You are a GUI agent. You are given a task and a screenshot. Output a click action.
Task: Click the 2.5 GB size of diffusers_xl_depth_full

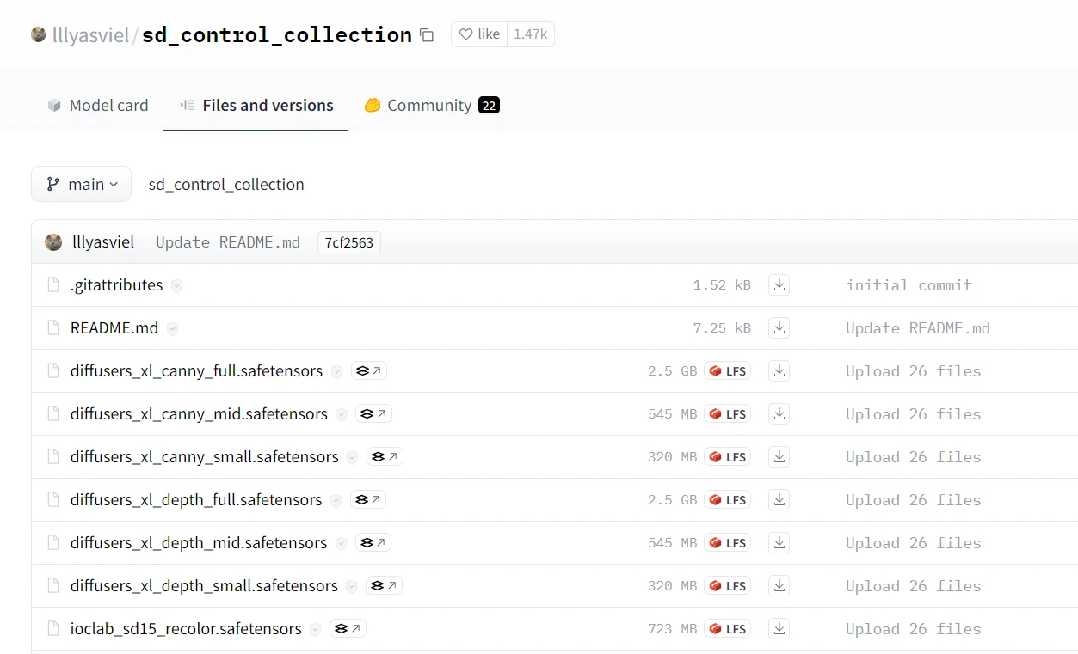[672, 500]
